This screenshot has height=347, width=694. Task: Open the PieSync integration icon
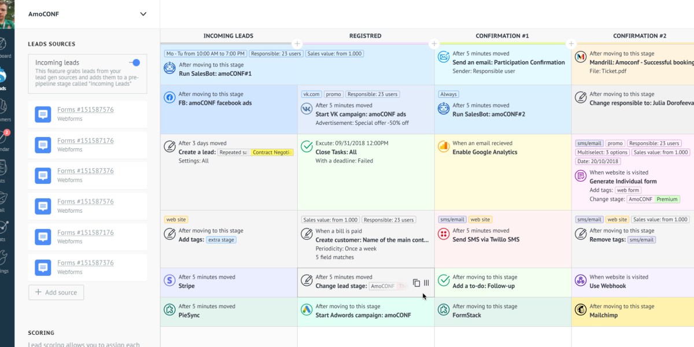(169, 310)
